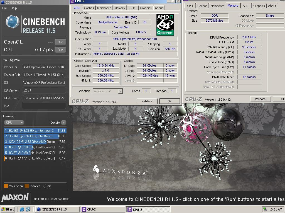Click the first CPU-Z taskbar button
The width and height of the screenshot is (285, 213).
(103, 209)
